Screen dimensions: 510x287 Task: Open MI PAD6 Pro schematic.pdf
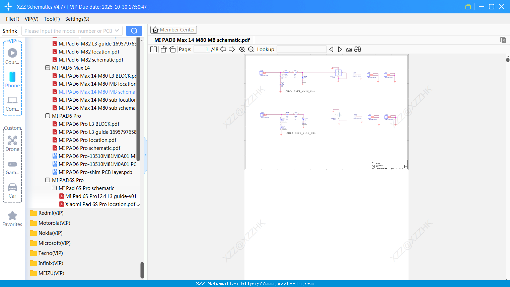point(89,148)
